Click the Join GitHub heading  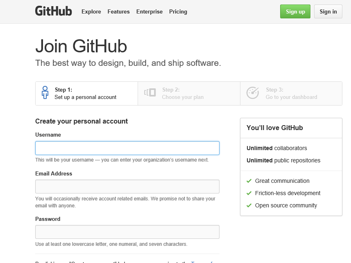tap(81, 46)
